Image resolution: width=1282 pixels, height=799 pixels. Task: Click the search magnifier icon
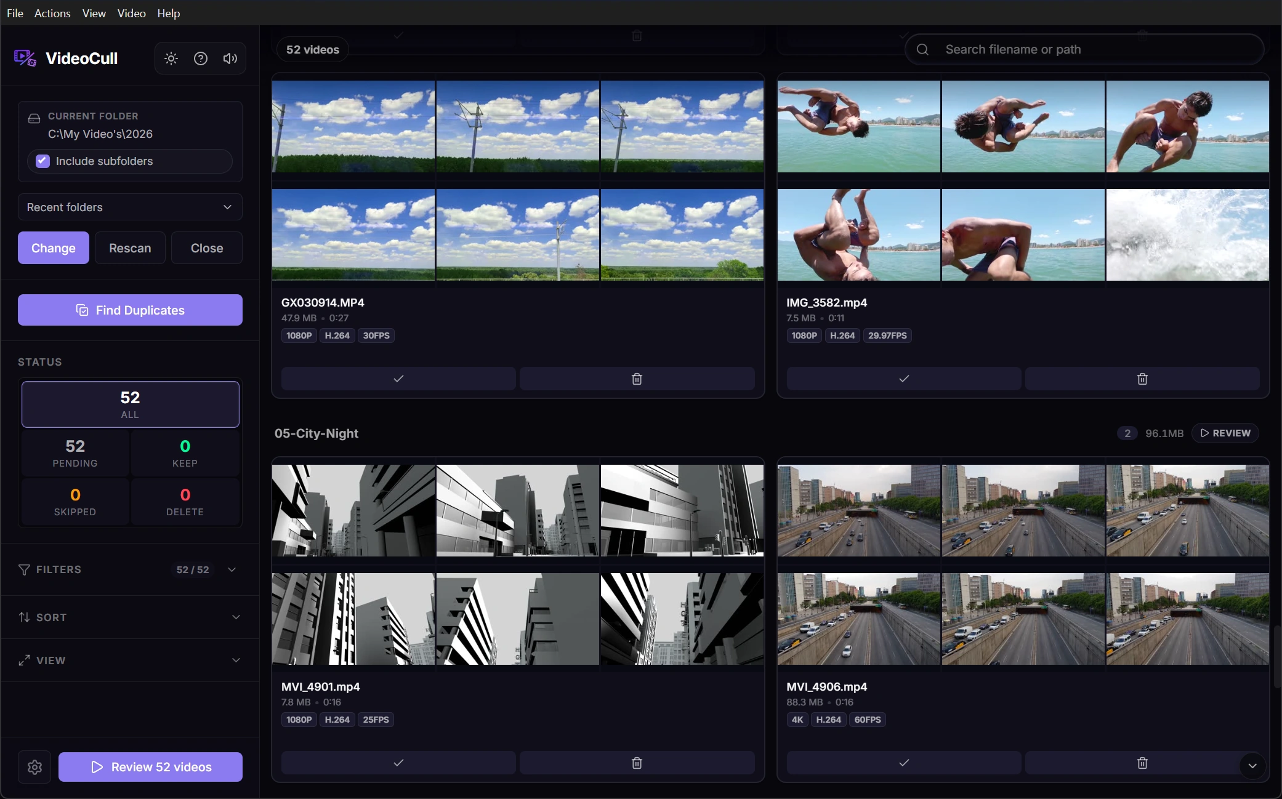coord(922,49)
